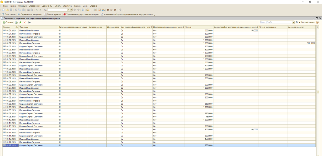The width and height of the screenshot is (322, 156).
Task: Click the copy record icon next to Создать
Action: (16, 23)
